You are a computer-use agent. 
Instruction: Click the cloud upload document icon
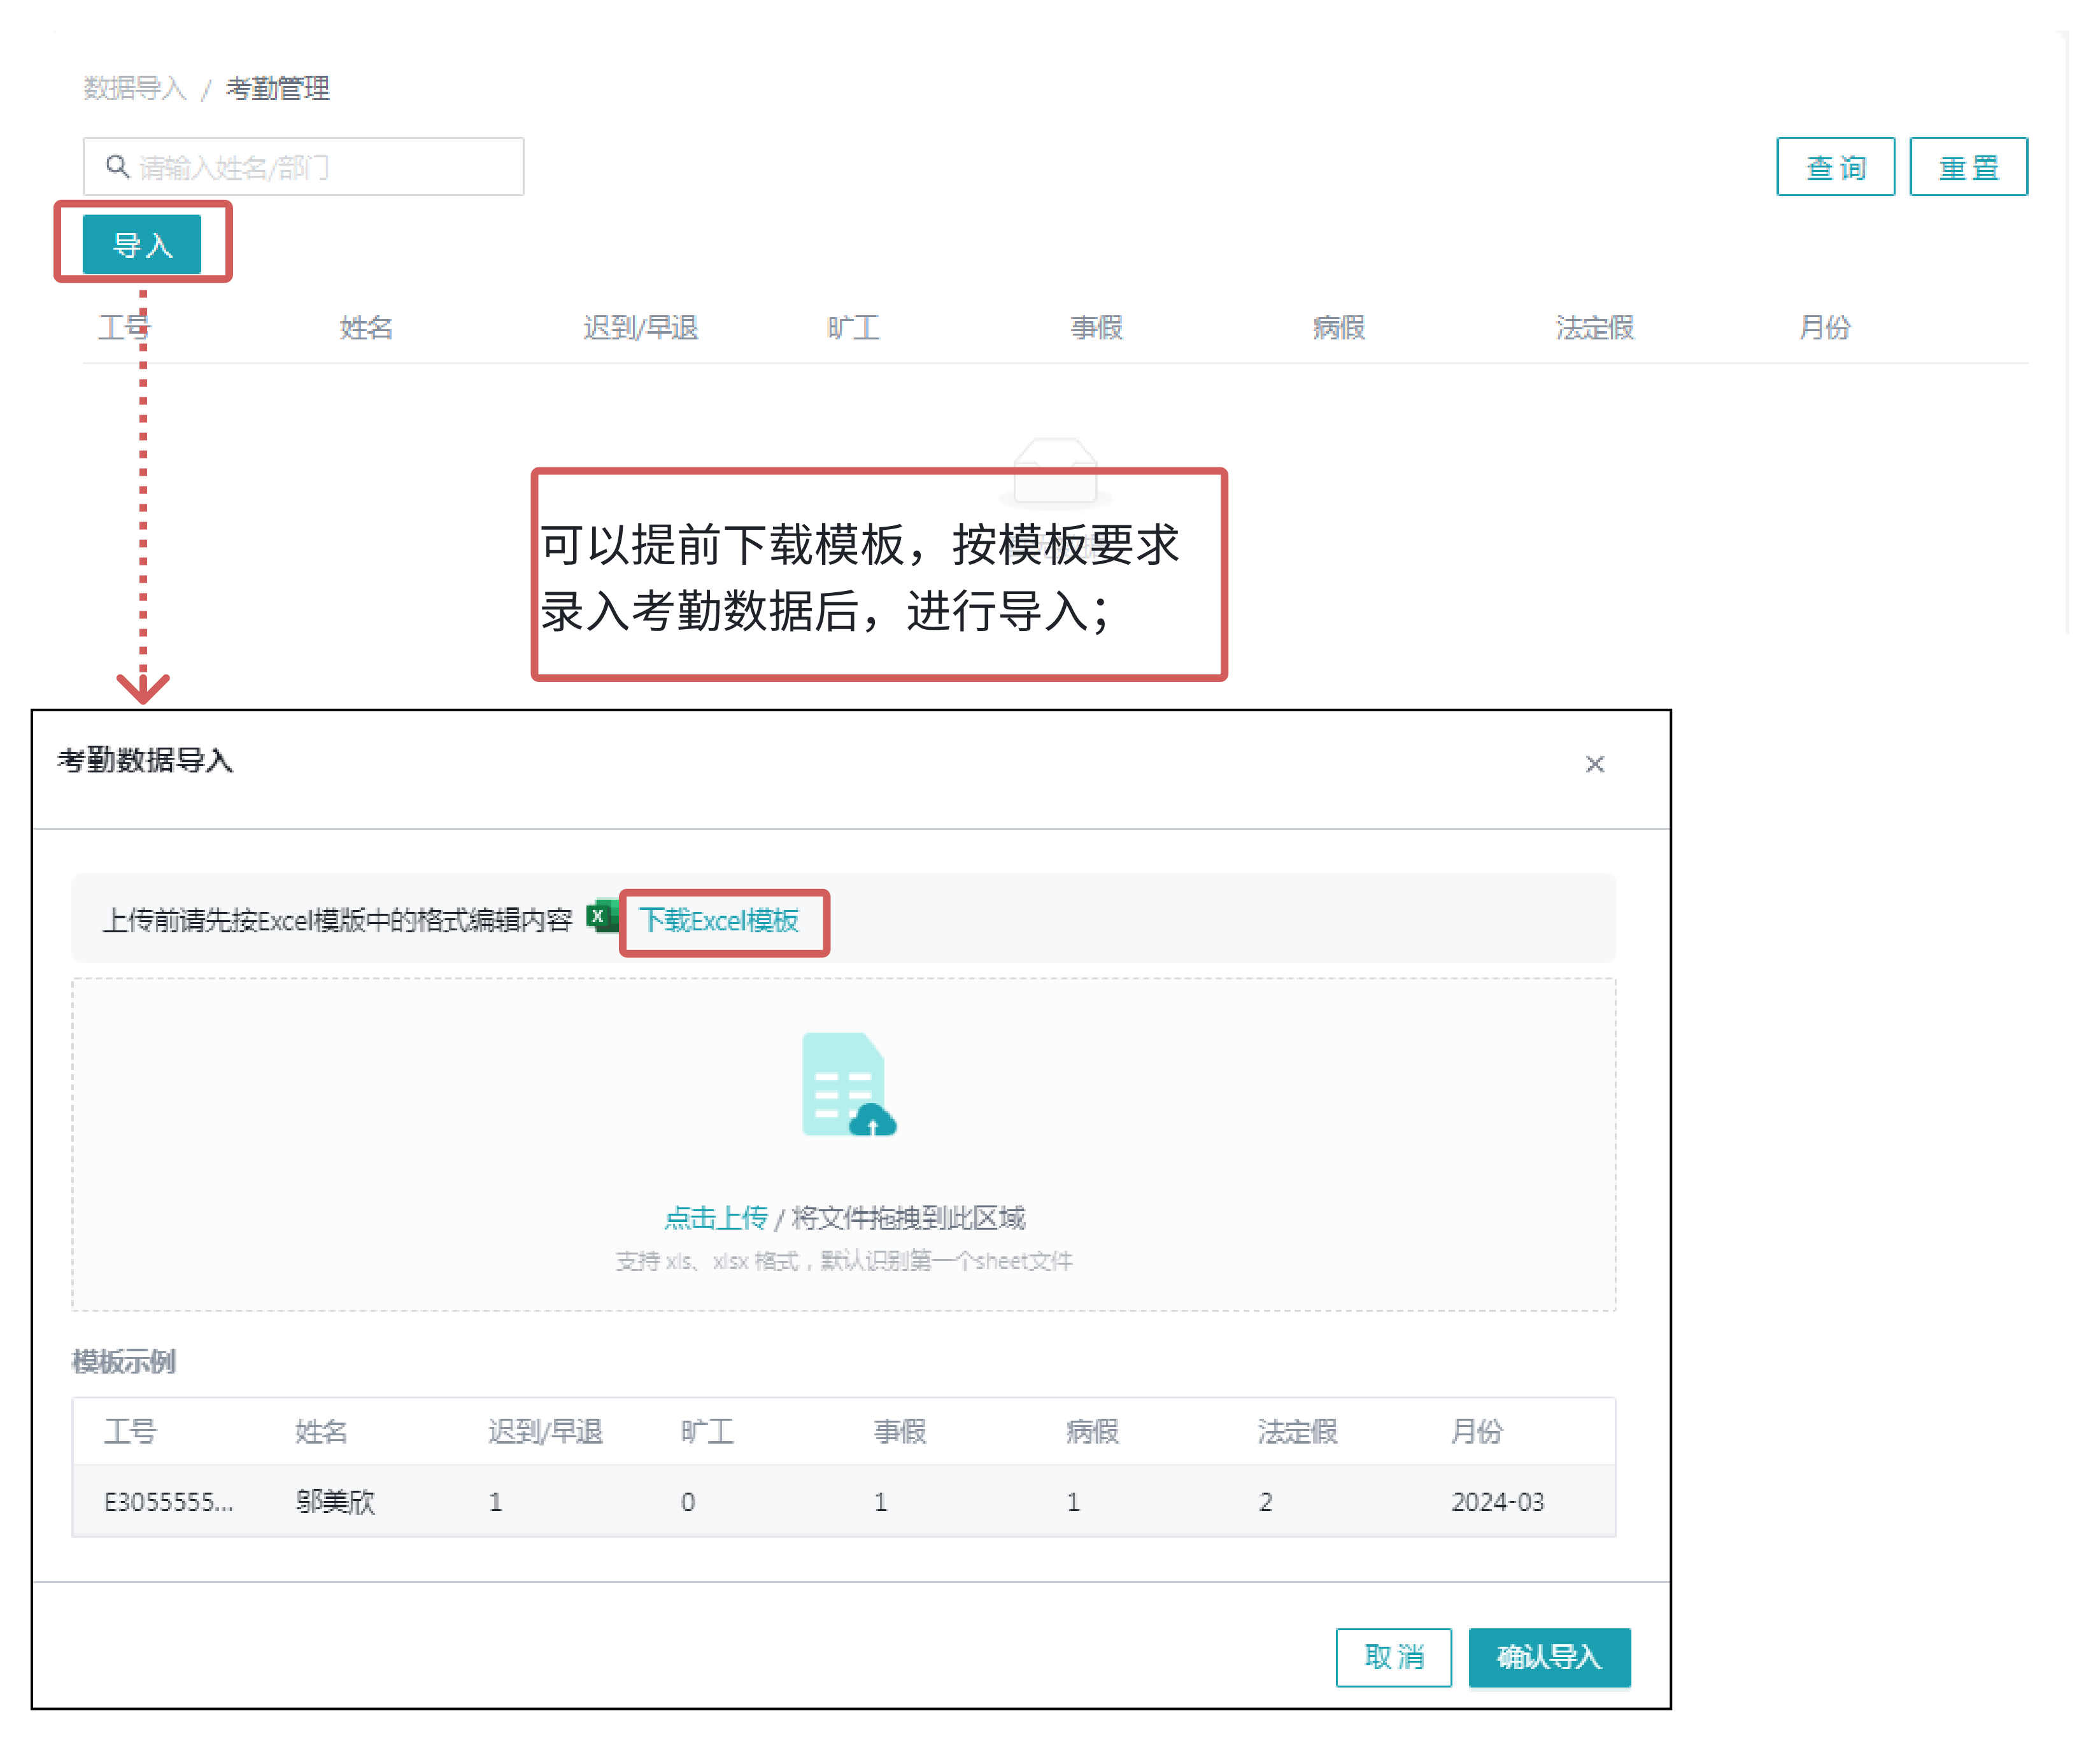pos(847,1085)
